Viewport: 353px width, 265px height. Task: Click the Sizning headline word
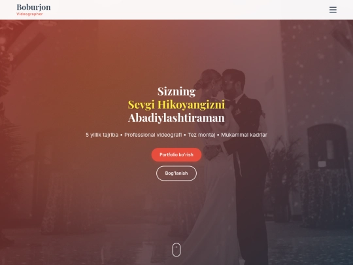pos(176,91)
